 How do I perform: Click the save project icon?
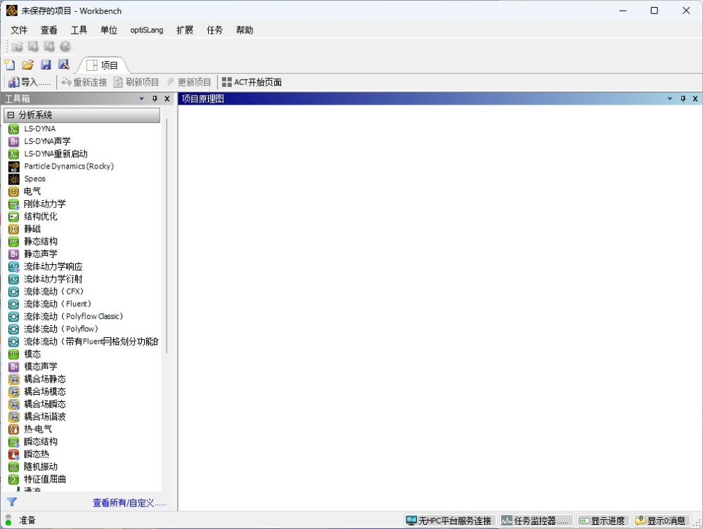click(x=46, y=64)
